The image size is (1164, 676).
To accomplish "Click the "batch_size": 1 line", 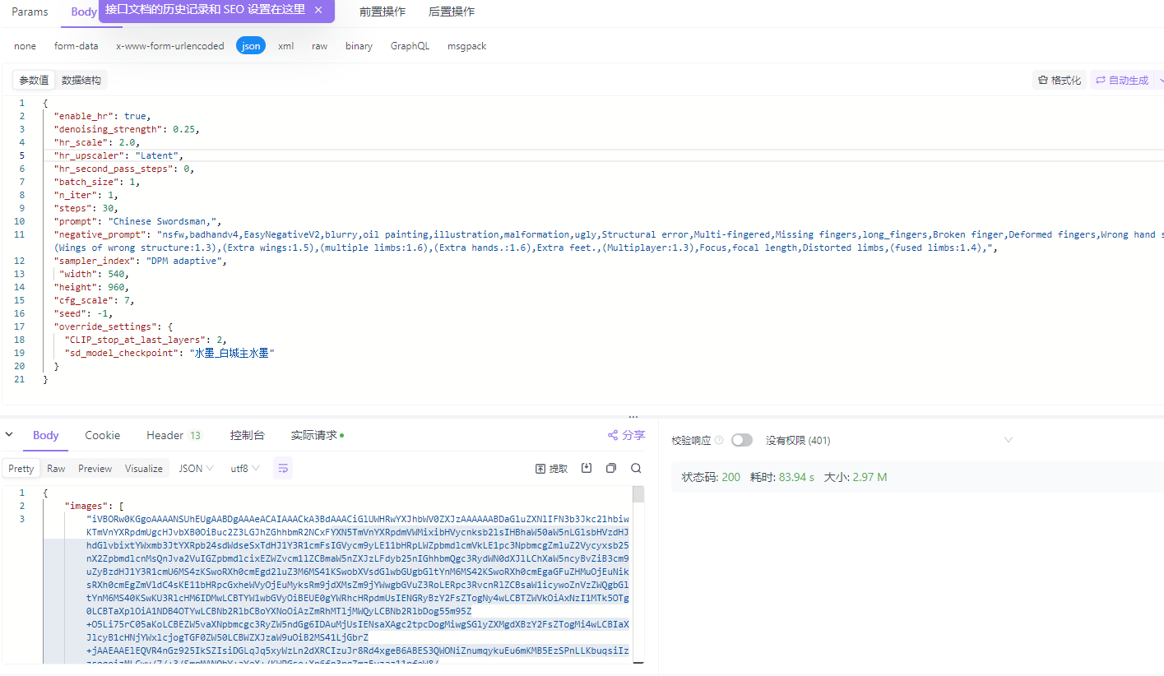I will coord(96,182).
